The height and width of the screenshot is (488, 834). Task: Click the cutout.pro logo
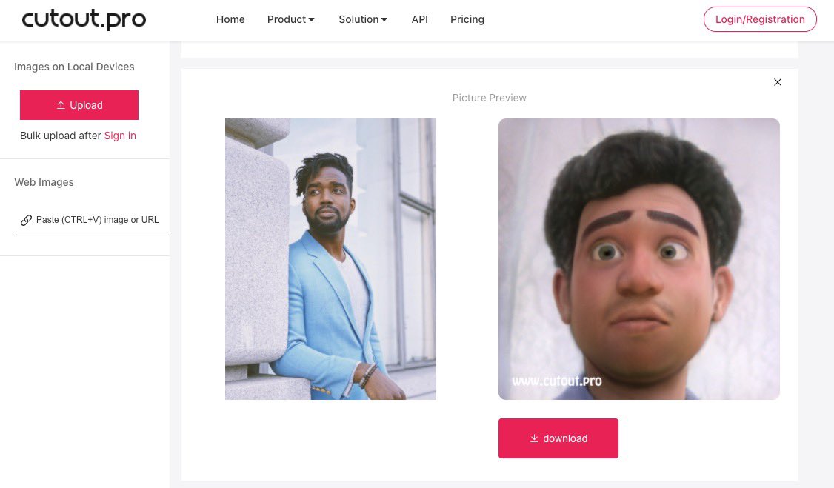click(x=83, y=19)
